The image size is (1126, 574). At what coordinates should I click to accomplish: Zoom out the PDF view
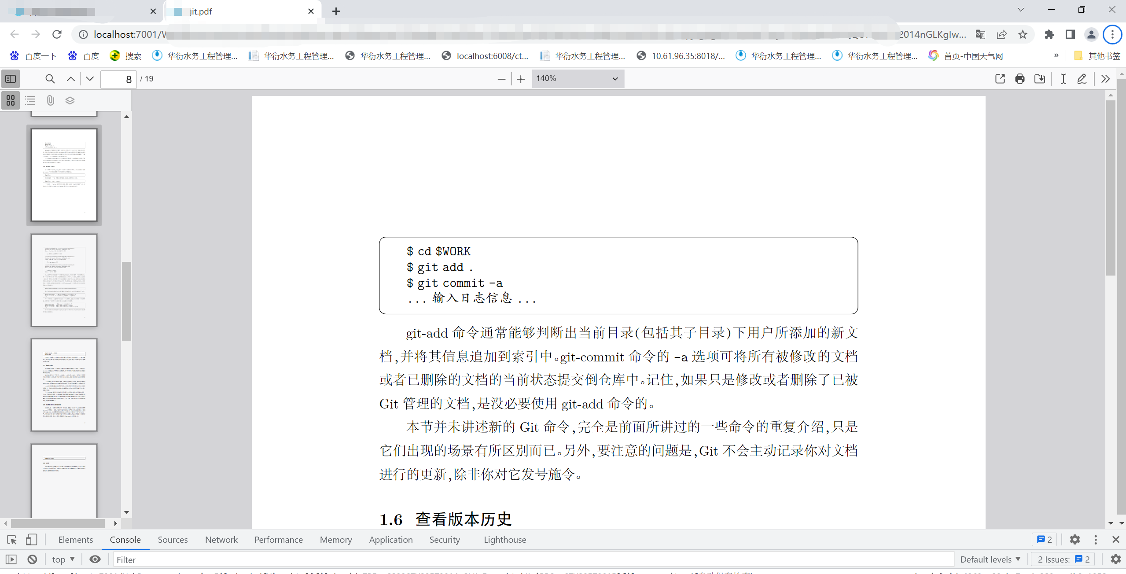[501, 78]
